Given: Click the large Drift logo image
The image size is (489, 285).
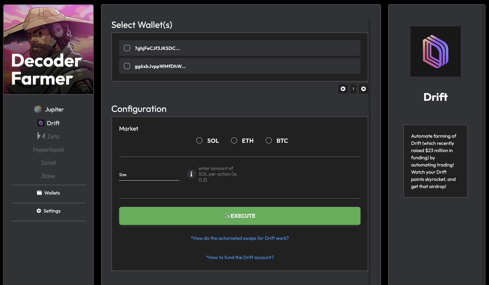Looking at the screenshot, I should point(436,52).
